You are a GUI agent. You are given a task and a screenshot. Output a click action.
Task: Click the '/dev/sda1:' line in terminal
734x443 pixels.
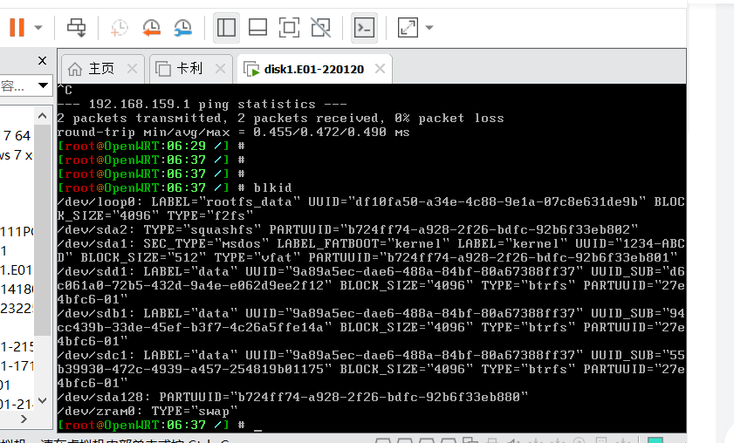(x=371, y=251)
